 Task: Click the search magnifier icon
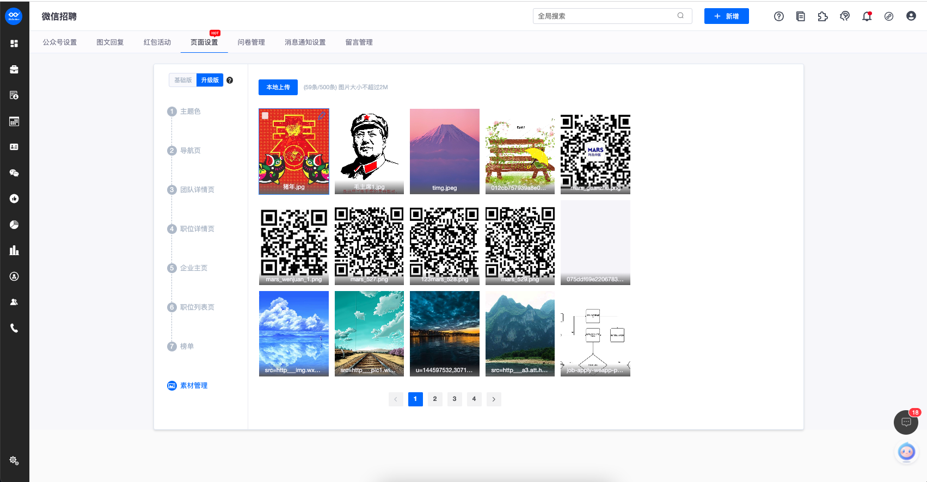[x=680, y=16]
